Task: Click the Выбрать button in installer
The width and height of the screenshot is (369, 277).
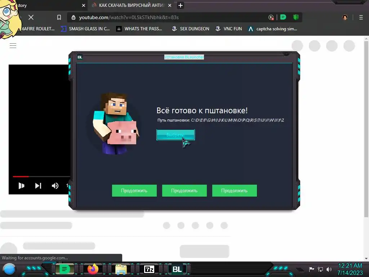Action: click(175, 135)
